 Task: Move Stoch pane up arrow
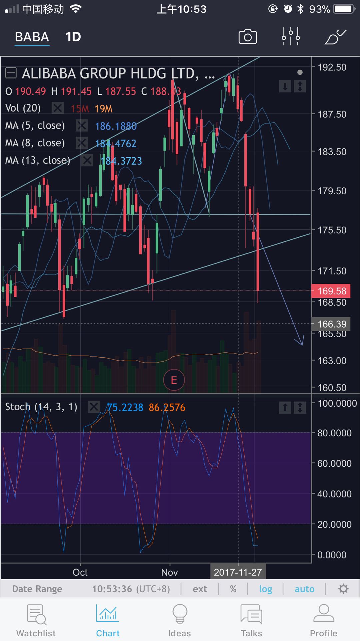click(285, 407)
